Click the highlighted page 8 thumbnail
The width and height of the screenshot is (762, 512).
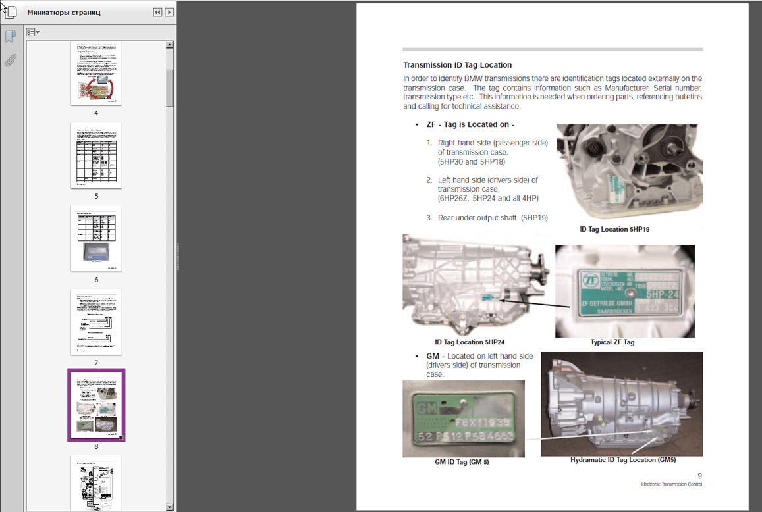click(x=96, y=405)
